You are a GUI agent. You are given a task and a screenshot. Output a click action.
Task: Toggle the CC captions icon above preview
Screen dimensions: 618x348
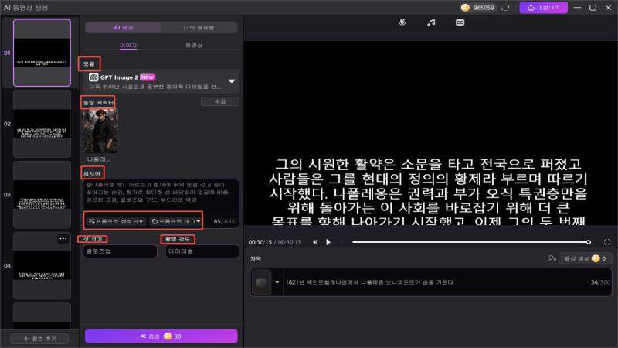click(460, 22)
